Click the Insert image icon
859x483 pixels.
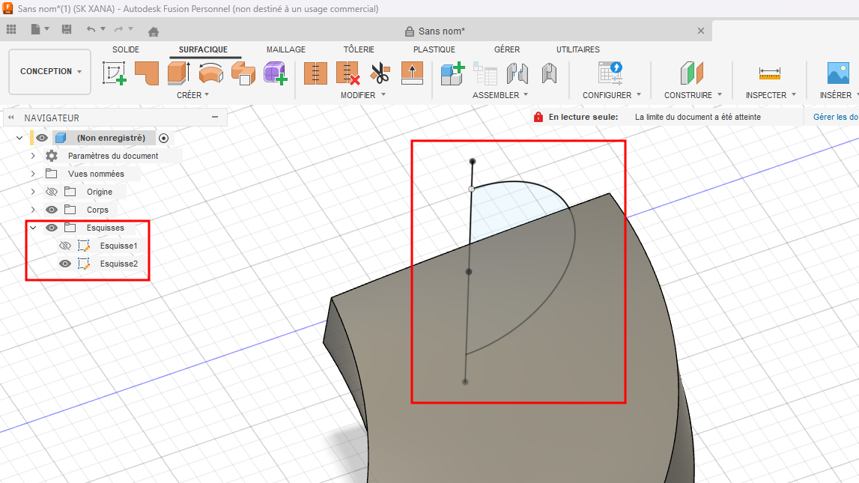pyautogui.click(x=838, y=73)
